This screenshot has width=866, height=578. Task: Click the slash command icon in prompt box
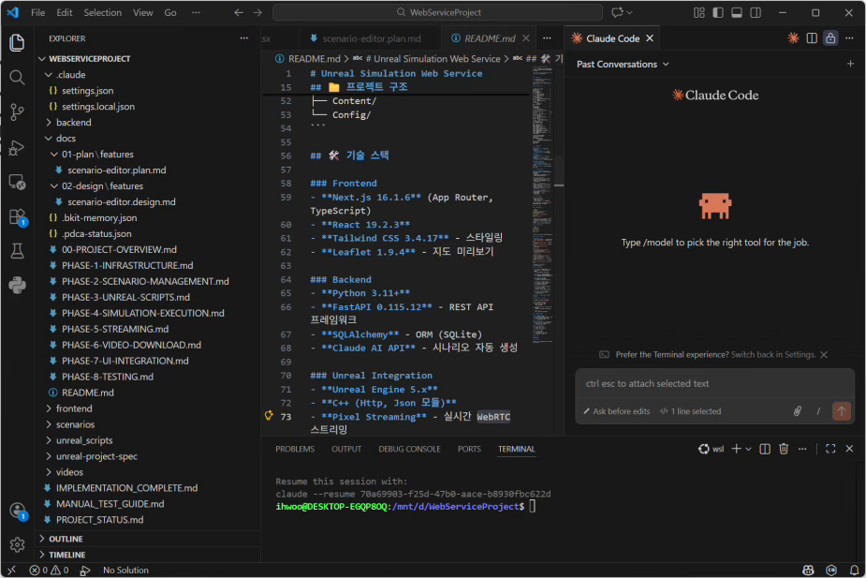coord(818,411)
